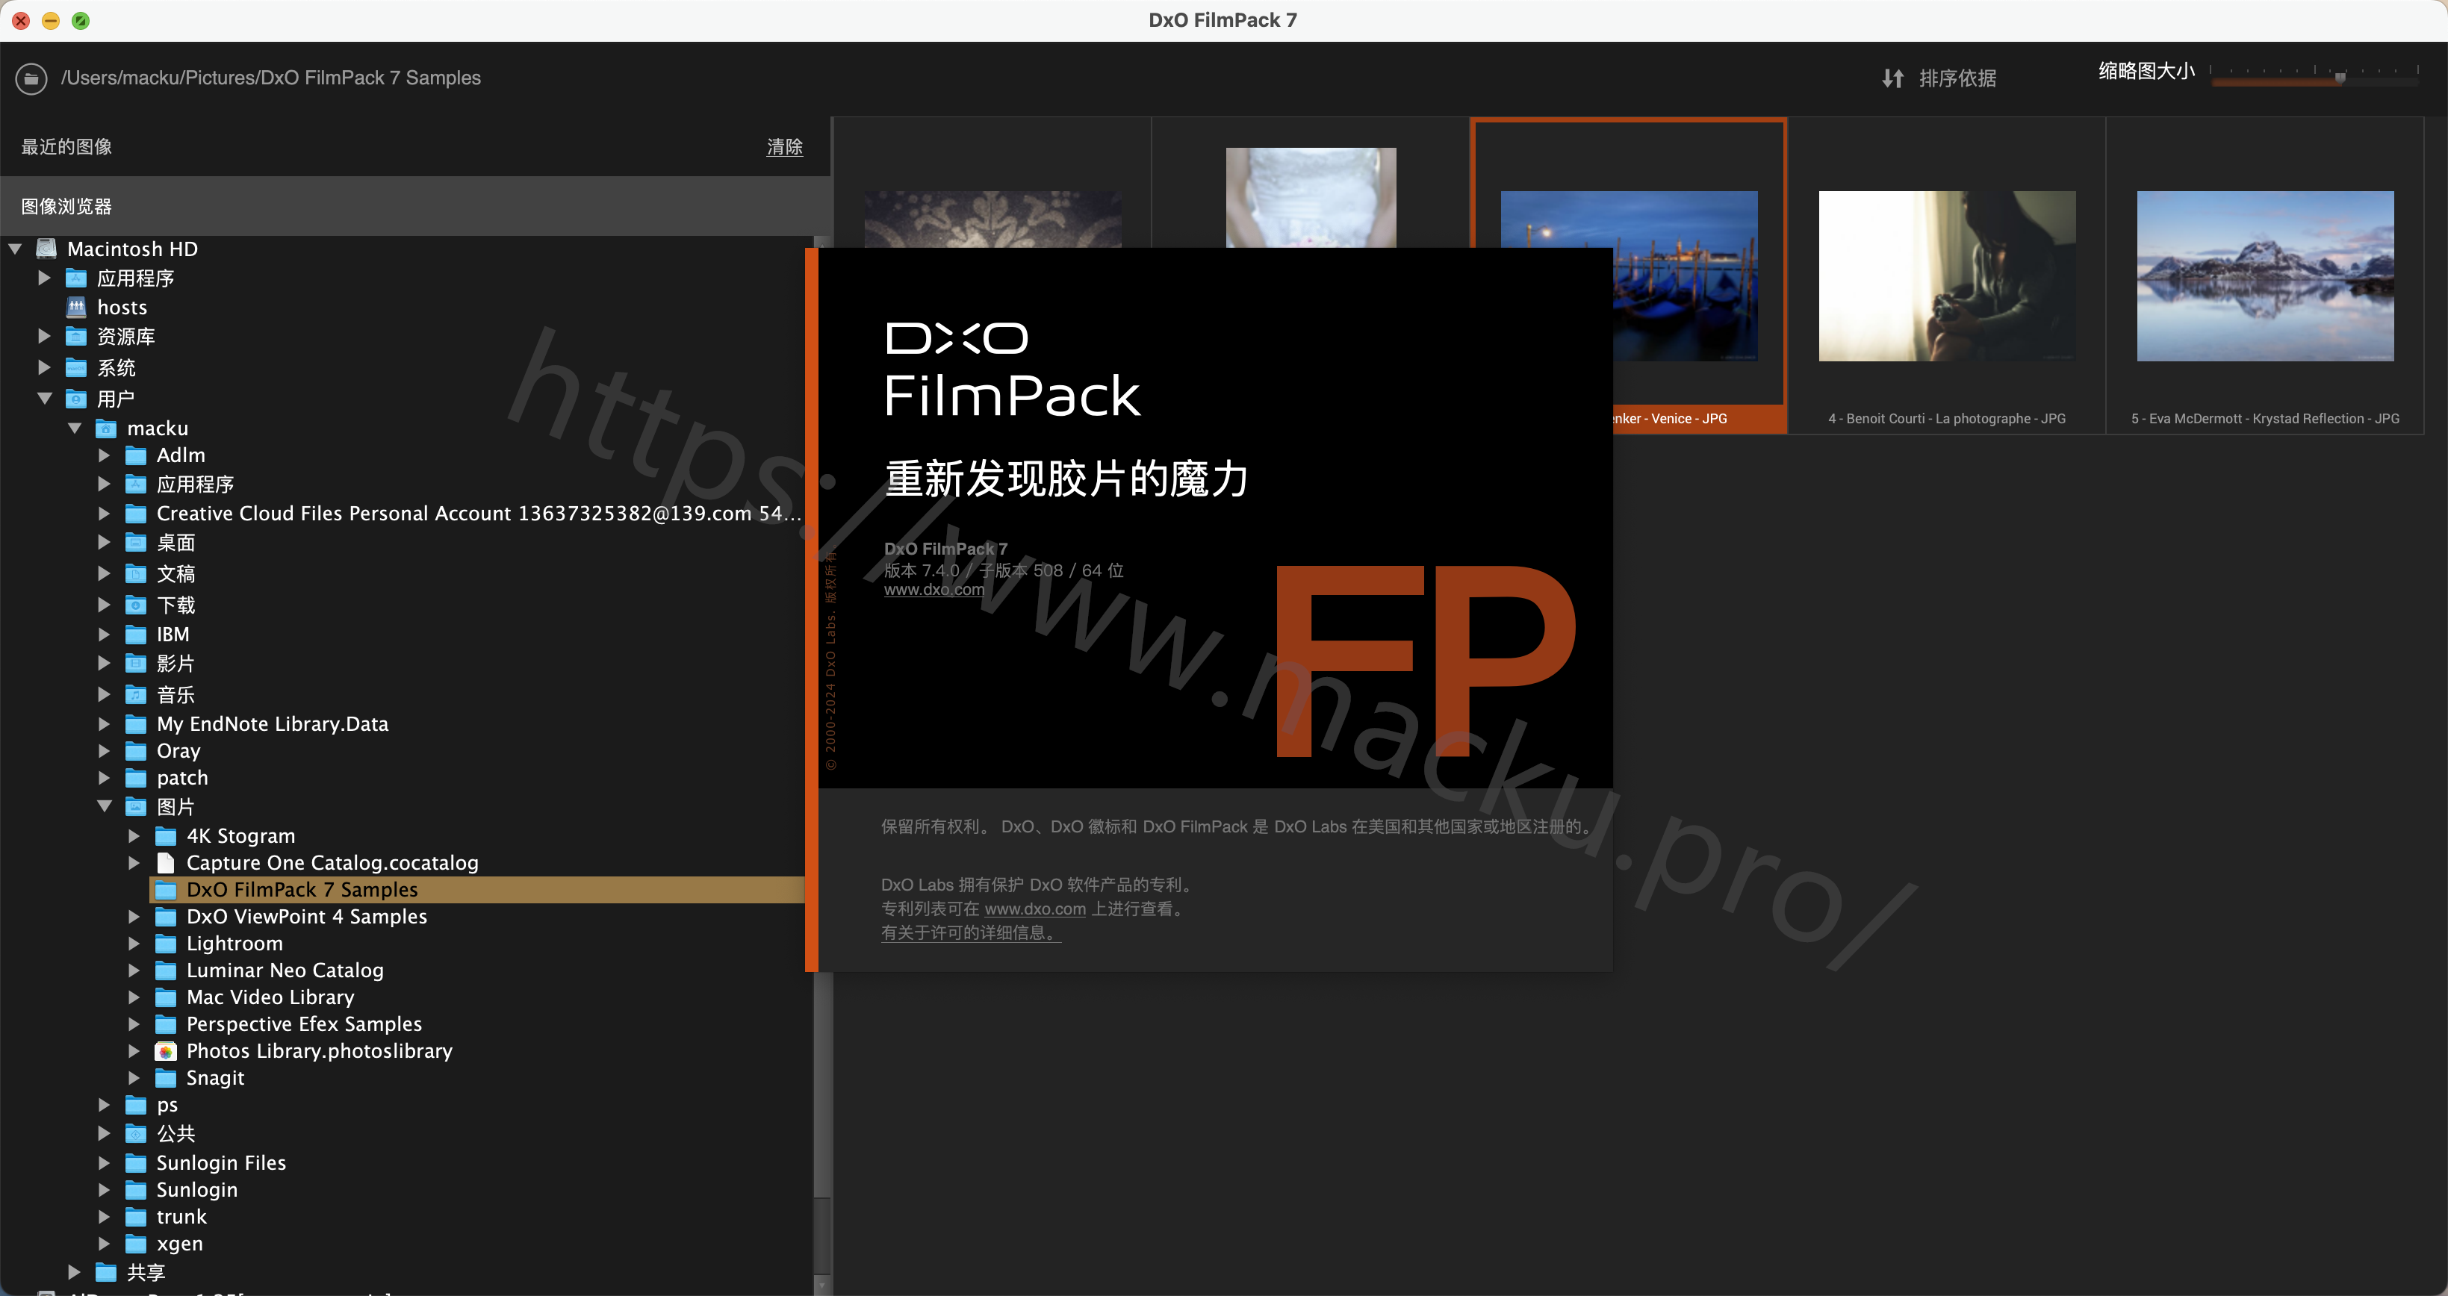2448x1296 pixels.
Task: Click the Photos Library.photoslibrary icon
Action: coord(167,1051)
